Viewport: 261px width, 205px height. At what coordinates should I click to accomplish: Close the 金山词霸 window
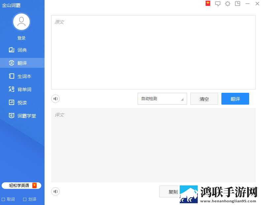click(257, 4)
